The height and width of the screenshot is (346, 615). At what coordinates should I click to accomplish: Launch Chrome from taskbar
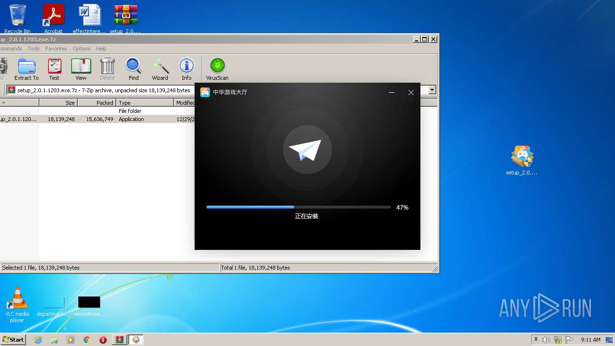87,340
